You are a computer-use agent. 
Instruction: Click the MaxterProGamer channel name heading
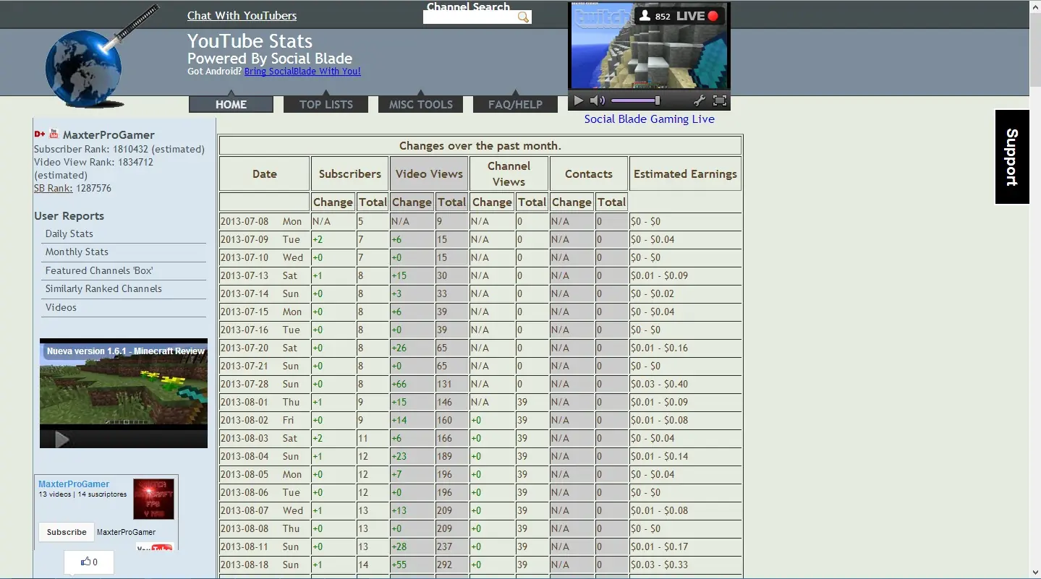pos(109,134)
